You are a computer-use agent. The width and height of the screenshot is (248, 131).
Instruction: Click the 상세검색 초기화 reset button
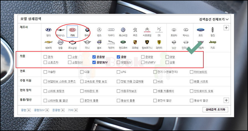click(x=215, y=110)
